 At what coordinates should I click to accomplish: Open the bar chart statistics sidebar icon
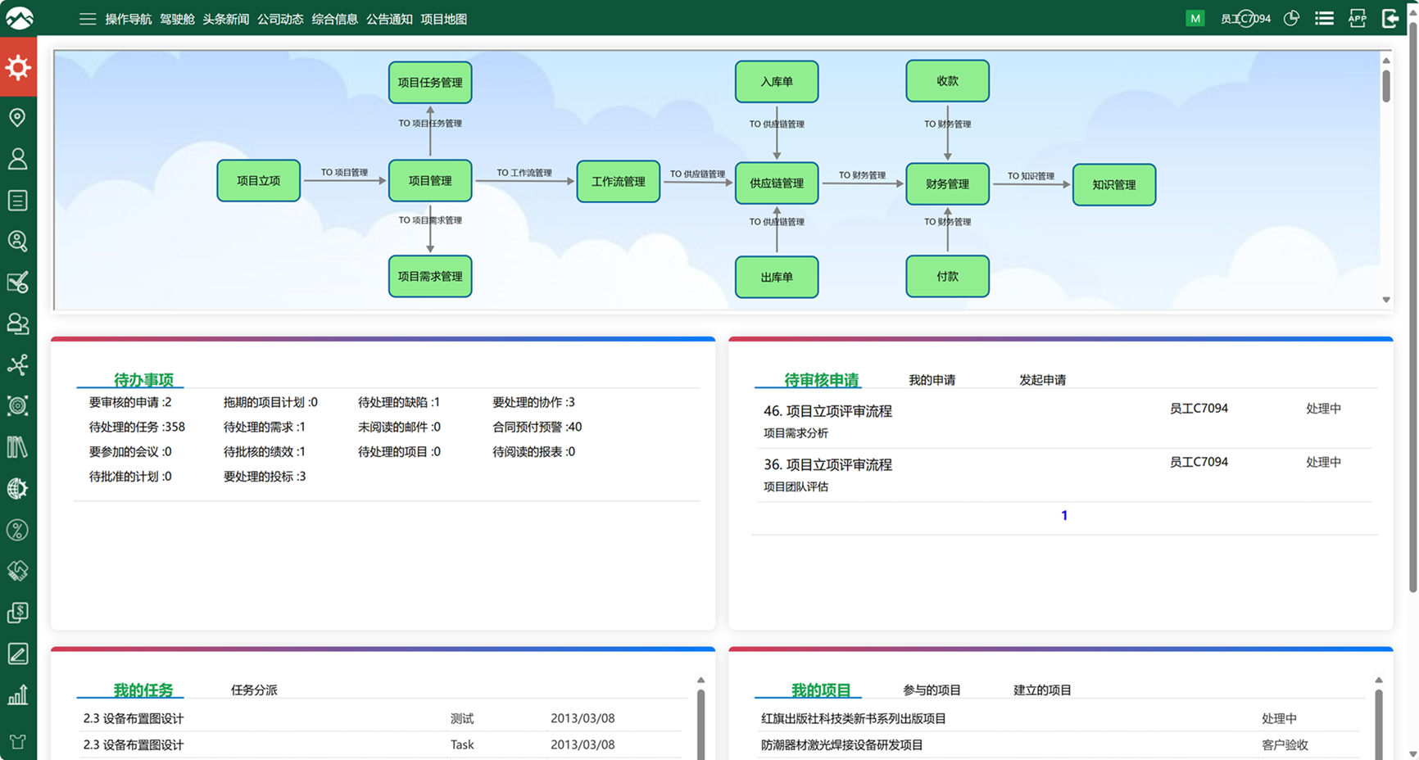pos(17,695)
